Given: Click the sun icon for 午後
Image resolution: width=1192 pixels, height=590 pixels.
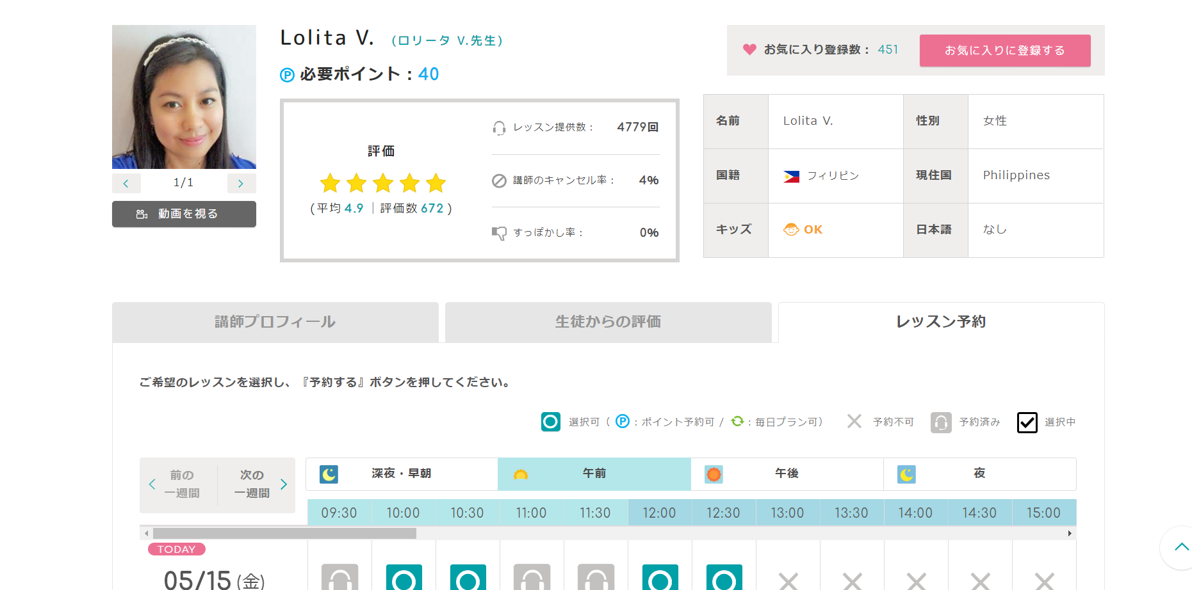Looking at the screenshot, I should 714,474.
